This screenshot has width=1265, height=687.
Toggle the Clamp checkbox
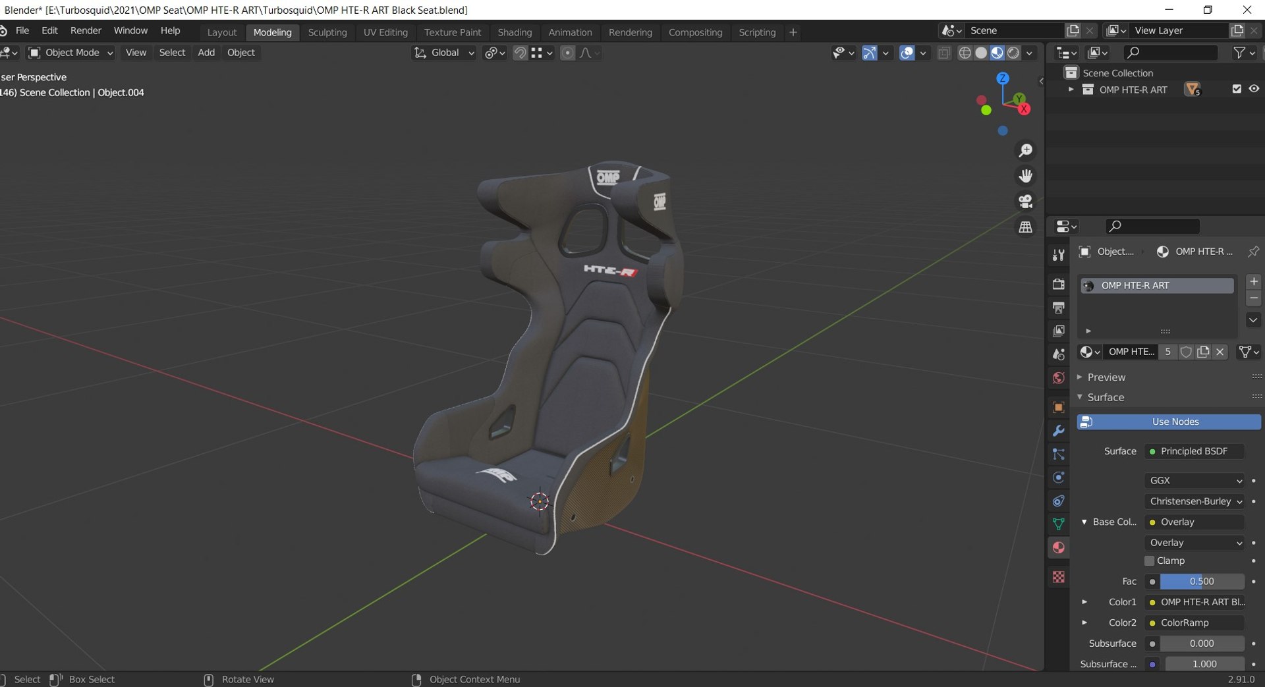click(x=1150, y=561)
